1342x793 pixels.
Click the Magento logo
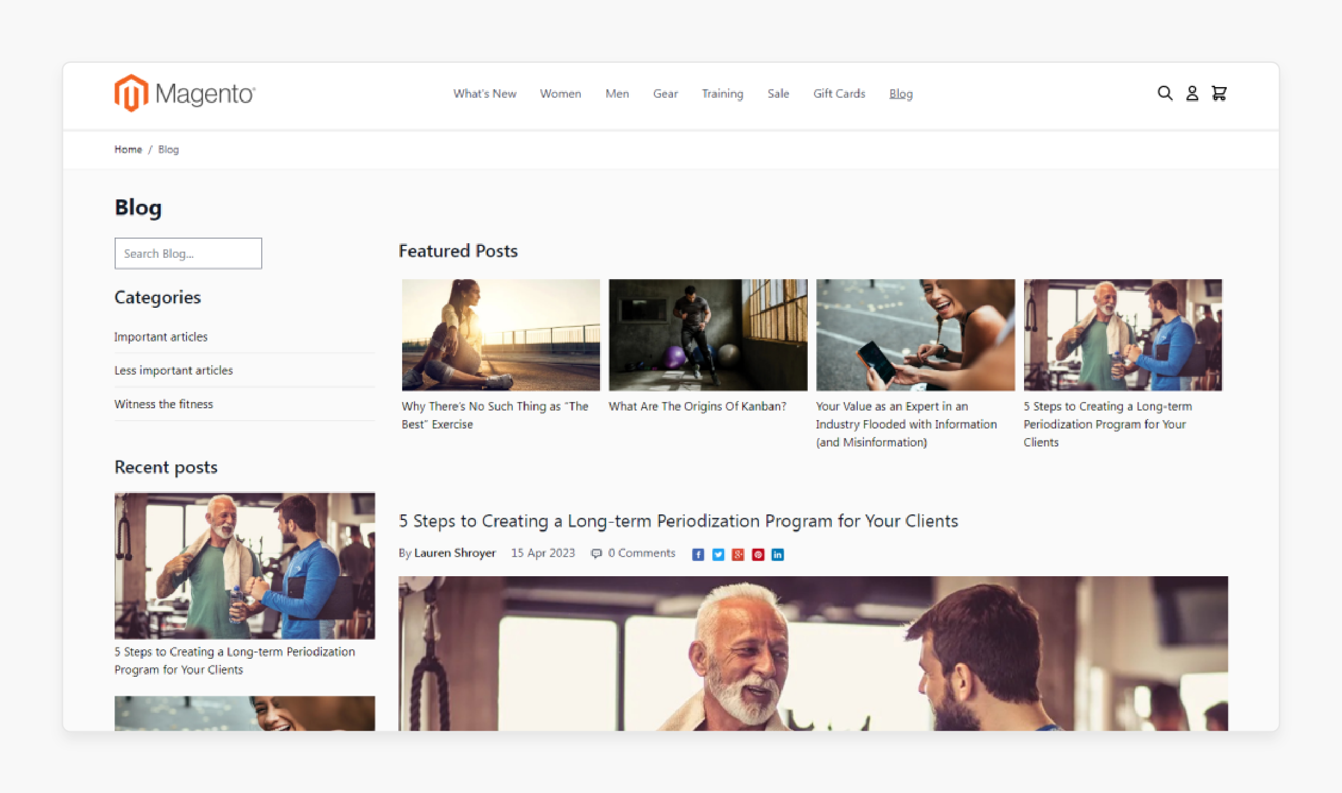pyautogui.click(x=185, y=93)
